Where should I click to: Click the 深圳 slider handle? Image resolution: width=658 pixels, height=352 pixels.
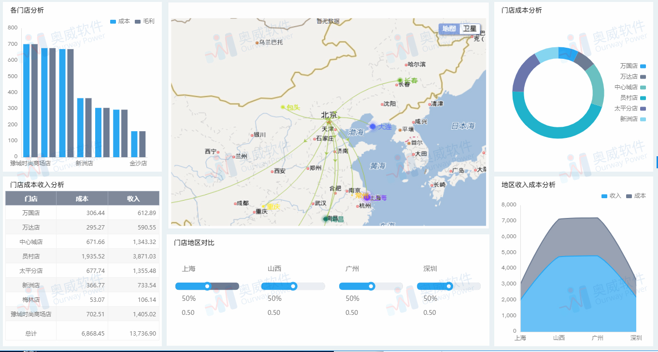[x=449, y=286]
